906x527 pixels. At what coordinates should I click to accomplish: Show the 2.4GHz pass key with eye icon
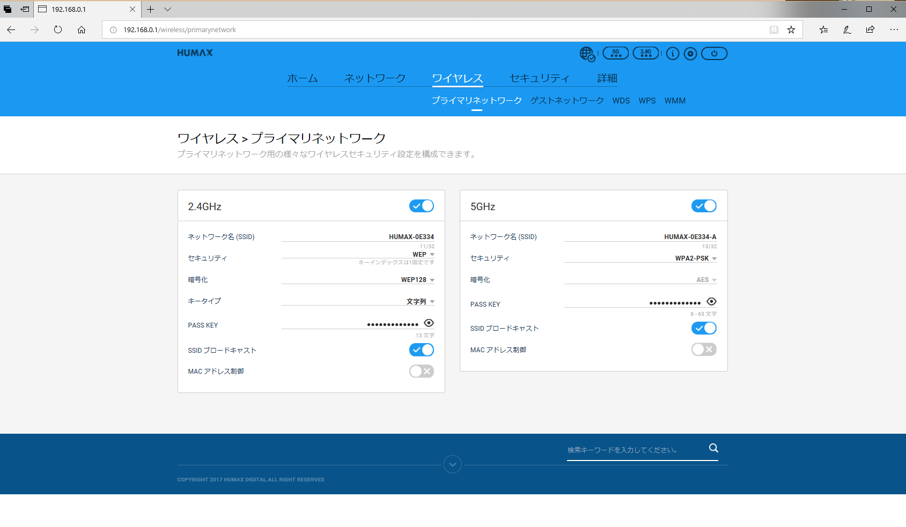429,323
